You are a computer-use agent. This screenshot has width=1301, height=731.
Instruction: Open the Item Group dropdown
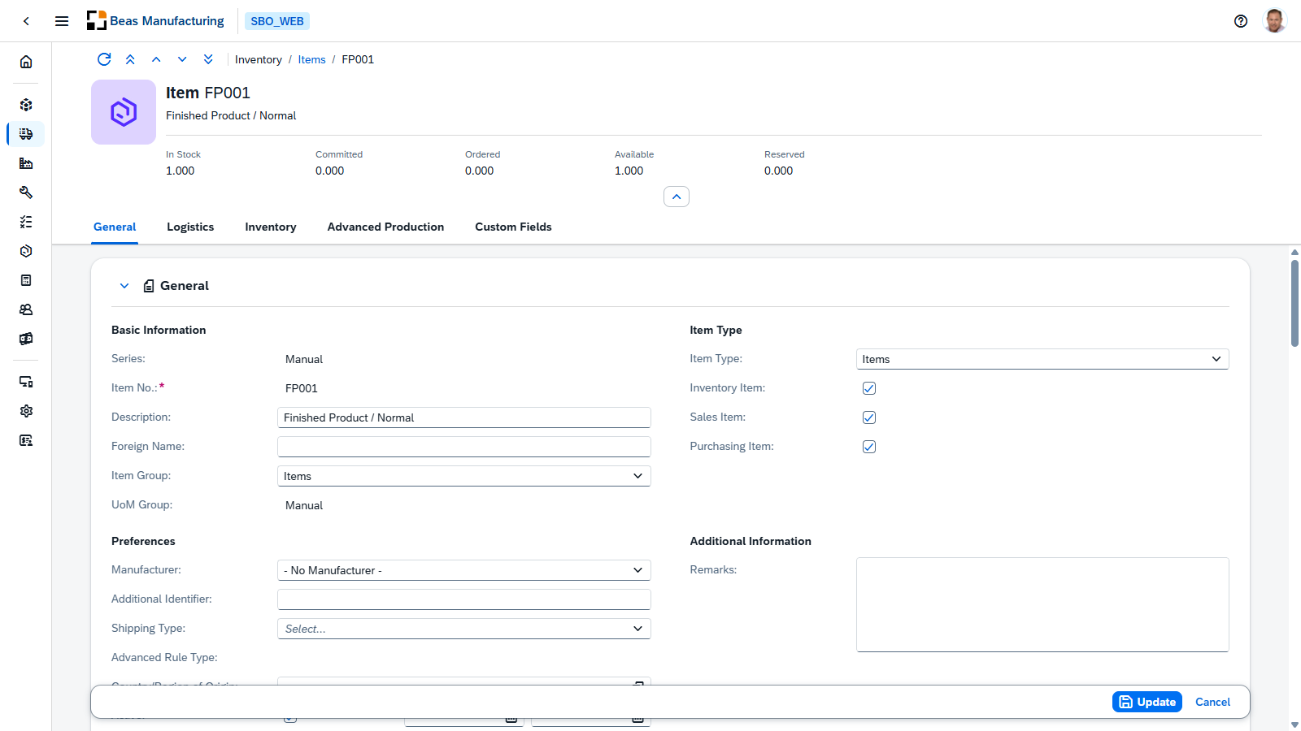pos(464,476)
